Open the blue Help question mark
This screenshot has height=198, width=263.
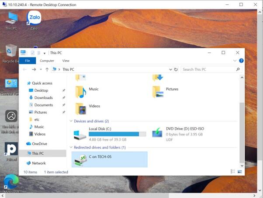tap(241, 61)
